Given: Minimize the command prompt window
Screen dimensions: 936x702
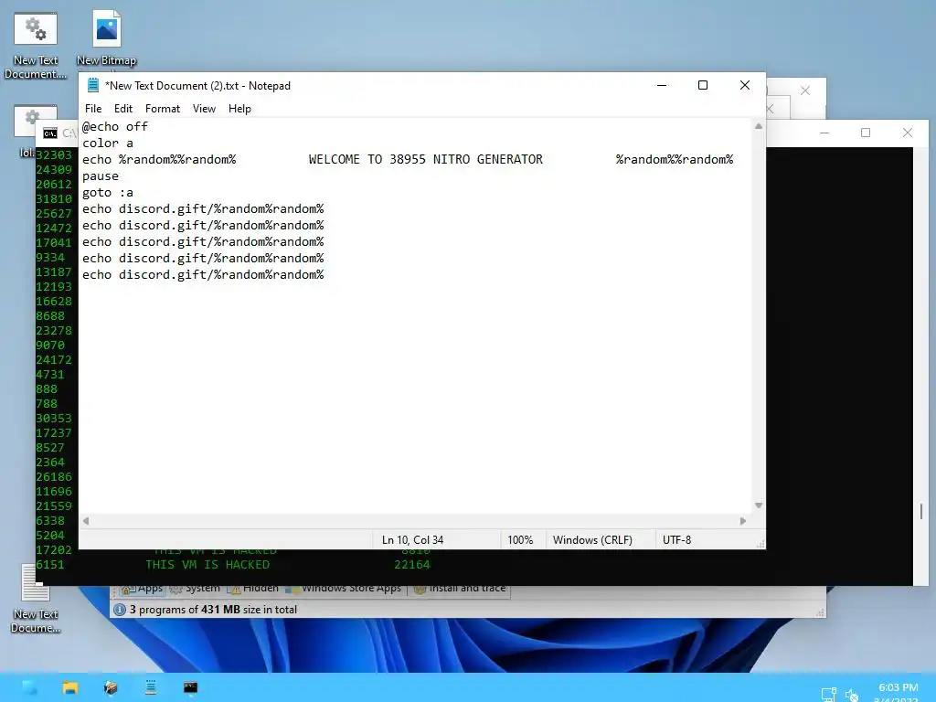Looking at the screenshot, I should 824,133.
